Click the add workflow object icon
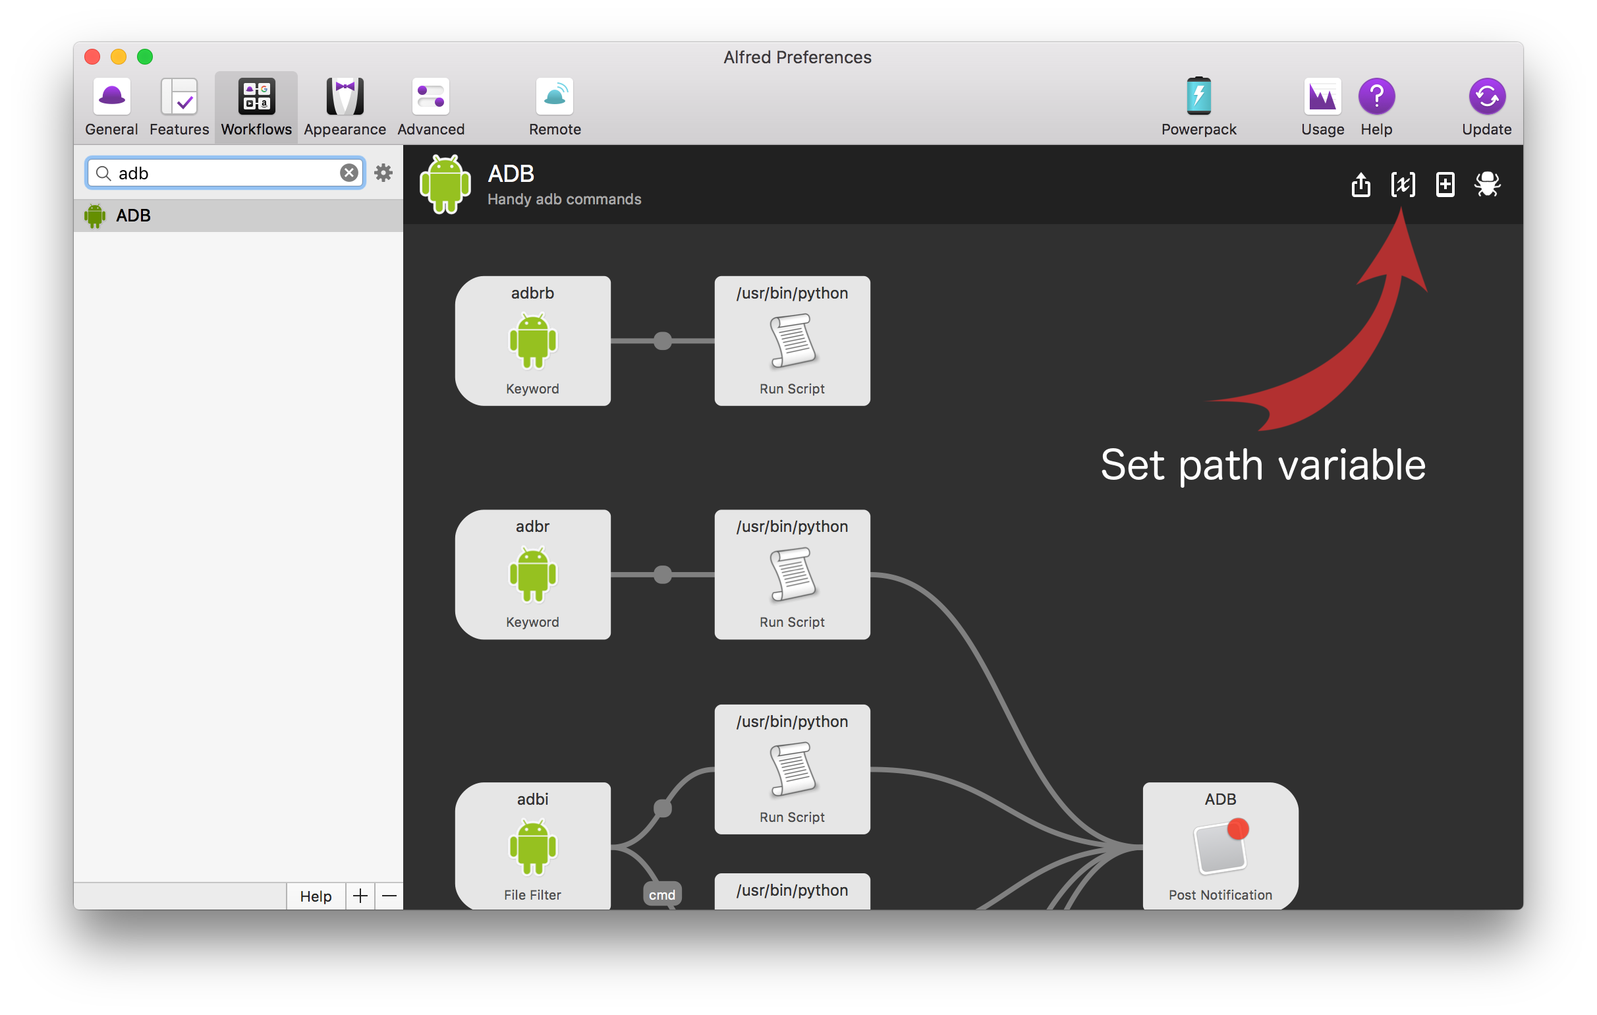 tap(1445, 185)
